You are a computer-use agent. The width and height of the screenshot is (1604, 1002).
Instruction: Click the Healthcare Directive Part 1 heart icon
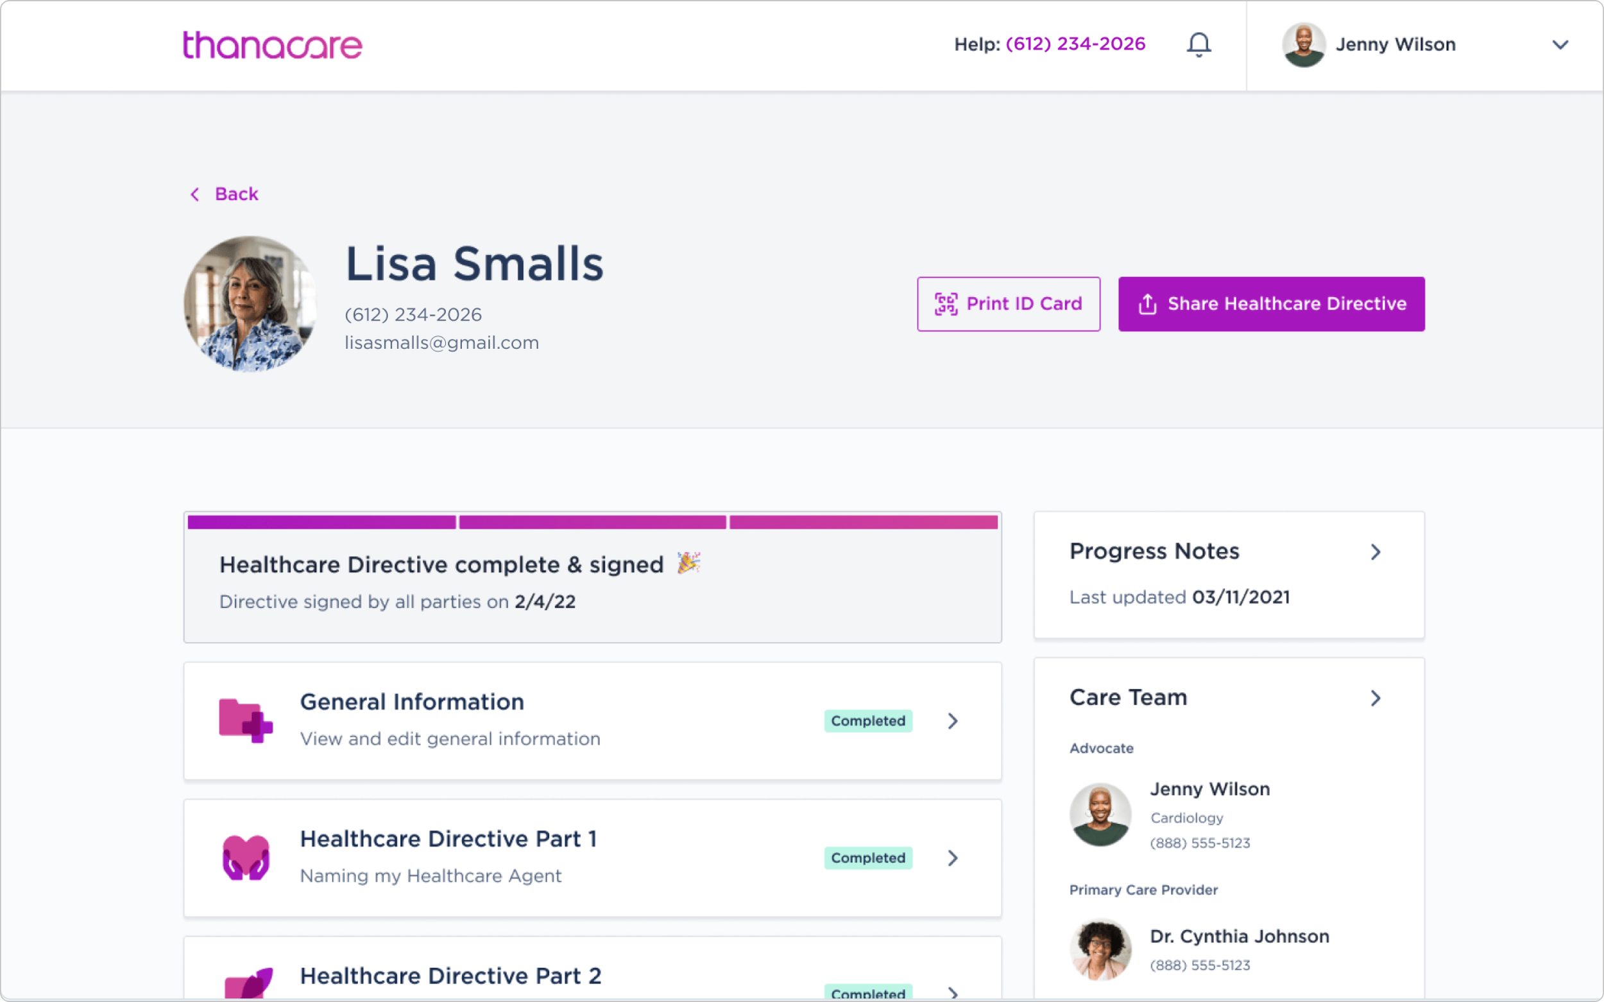[x=245, y=858]
